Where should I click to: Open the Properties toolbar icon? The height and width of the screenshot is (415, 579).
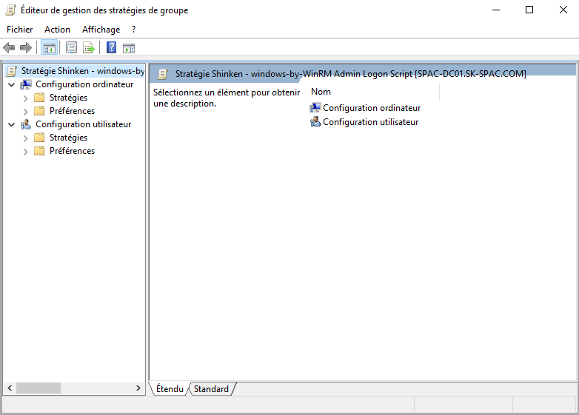[x=71, y=48]
